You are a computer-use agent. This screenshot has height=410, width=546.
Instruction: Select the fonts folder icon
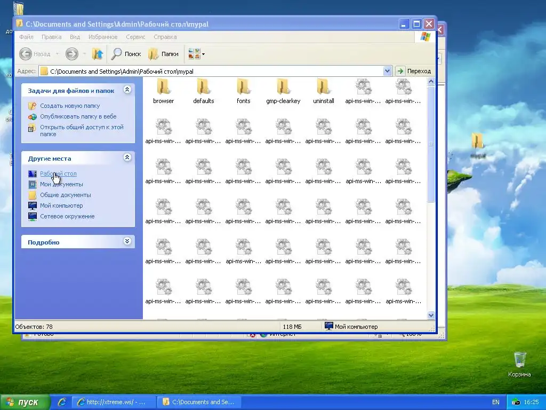243,87
